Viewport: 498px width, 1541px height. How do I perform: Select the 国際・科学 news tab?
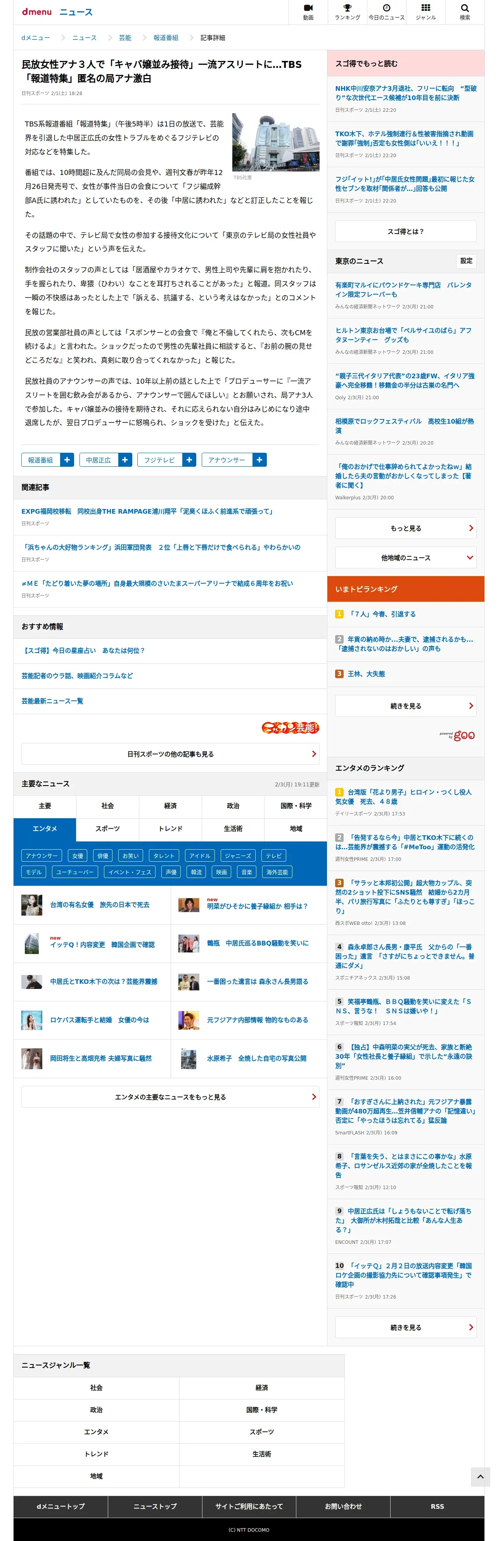point(296,806)
